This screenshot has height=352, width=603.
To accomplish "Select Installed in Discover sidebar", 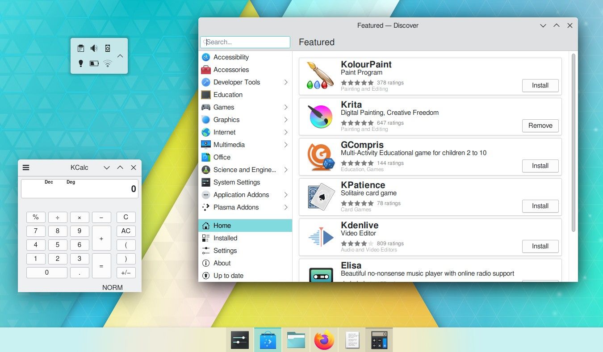I will (225, 238).
